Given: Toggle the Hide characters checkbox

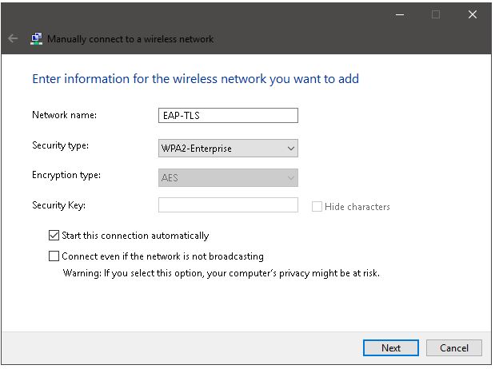Looking at the screenshot, I should [317, 206].
